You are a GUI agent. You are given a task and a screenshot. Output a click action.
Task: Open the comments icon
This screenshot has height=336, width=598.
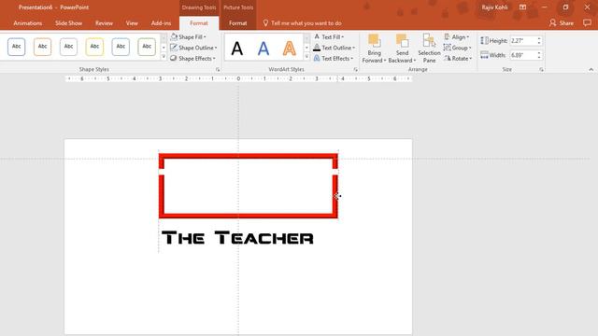pyautogui.click(x=587, y=23)
